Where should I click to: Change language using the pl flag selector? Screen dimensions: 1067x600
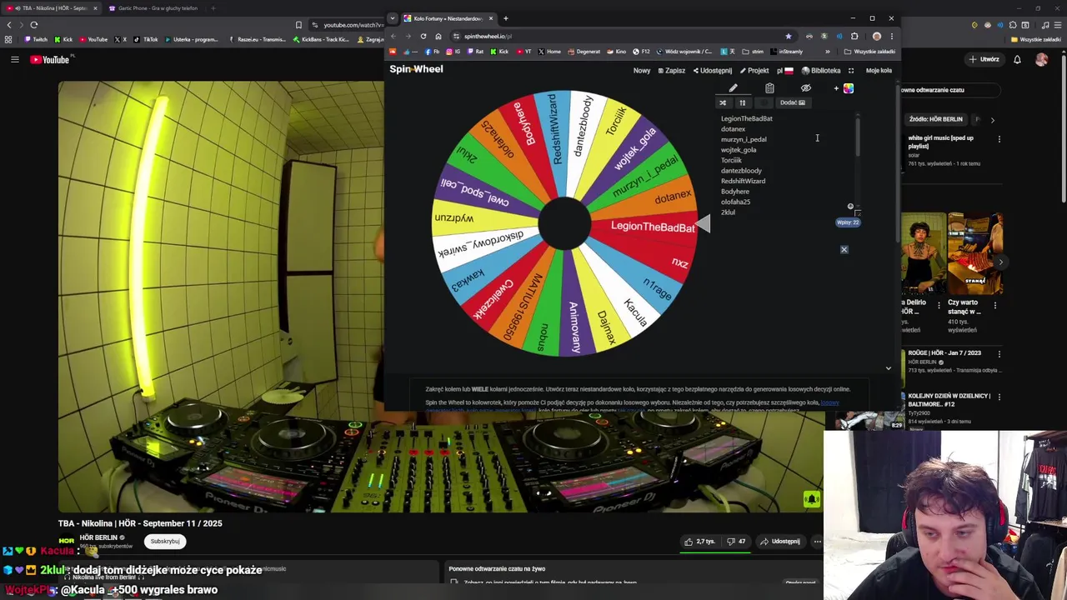(x=784, y=71)
